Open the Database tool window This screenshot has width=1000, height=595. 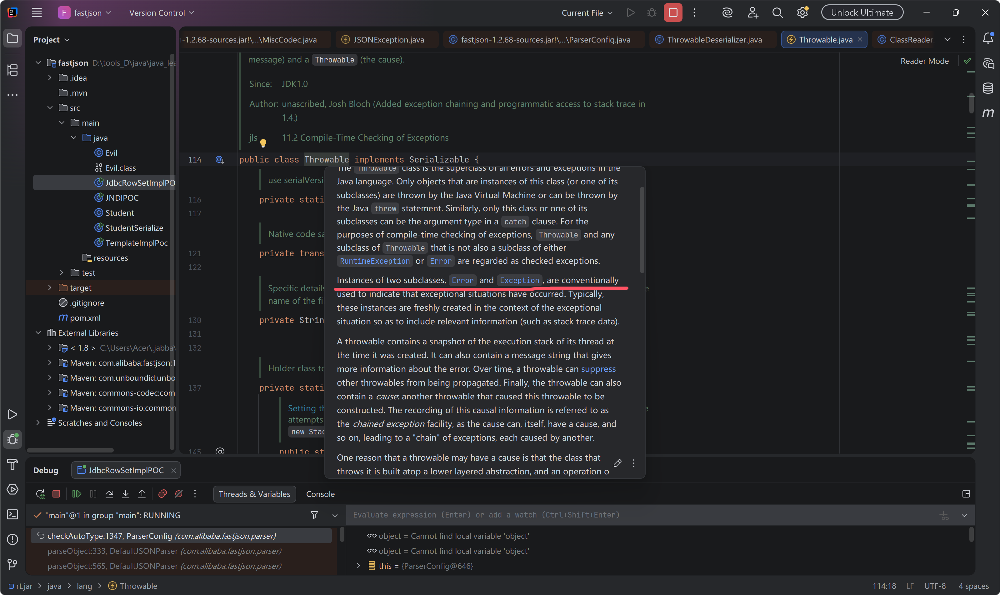coord(988,88)
